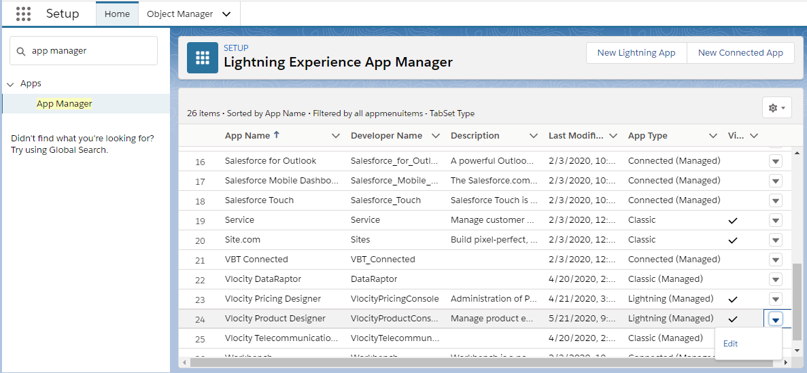The width and height of the screenshot is (807, 373).
Task: Sort by Description column header
Action: [475, 136]
